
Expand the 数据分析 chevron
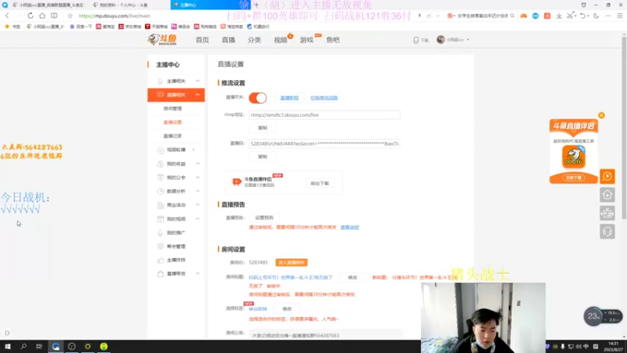coord(198,191)
